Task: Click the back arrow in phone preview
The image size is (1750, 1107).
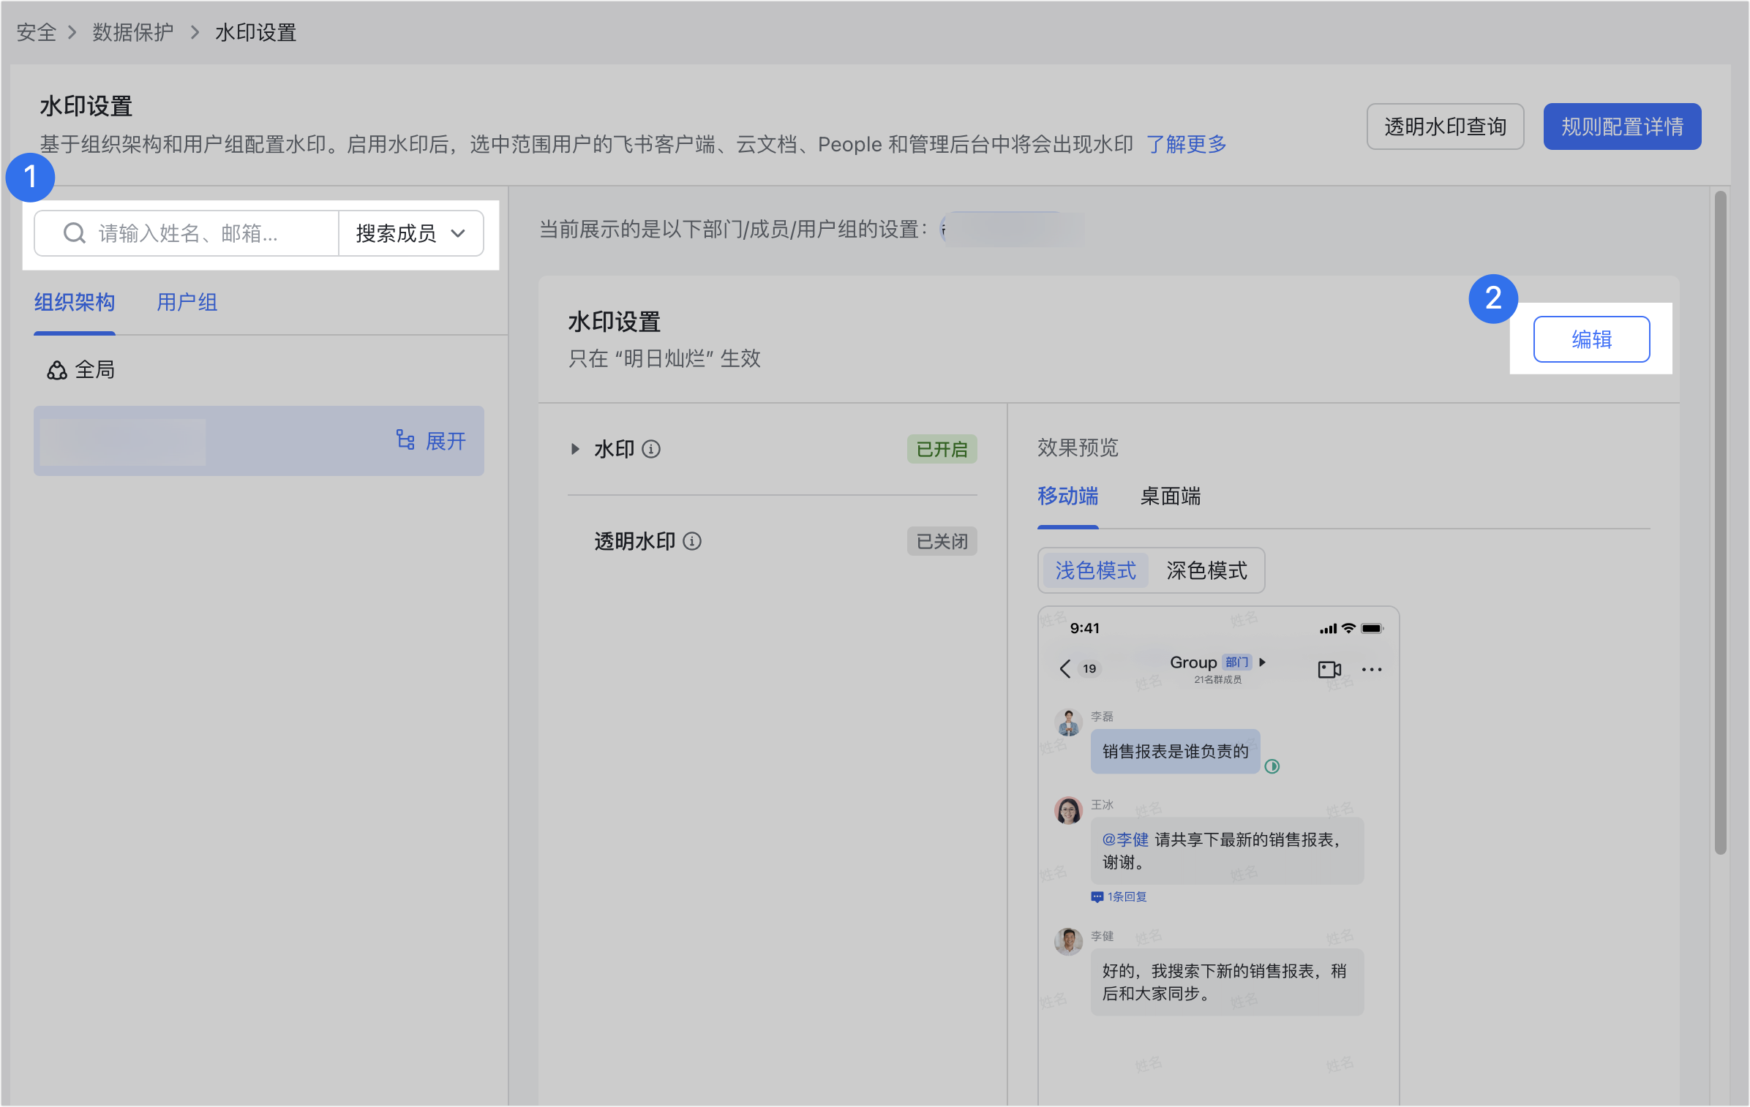Action: [1065, 668]
